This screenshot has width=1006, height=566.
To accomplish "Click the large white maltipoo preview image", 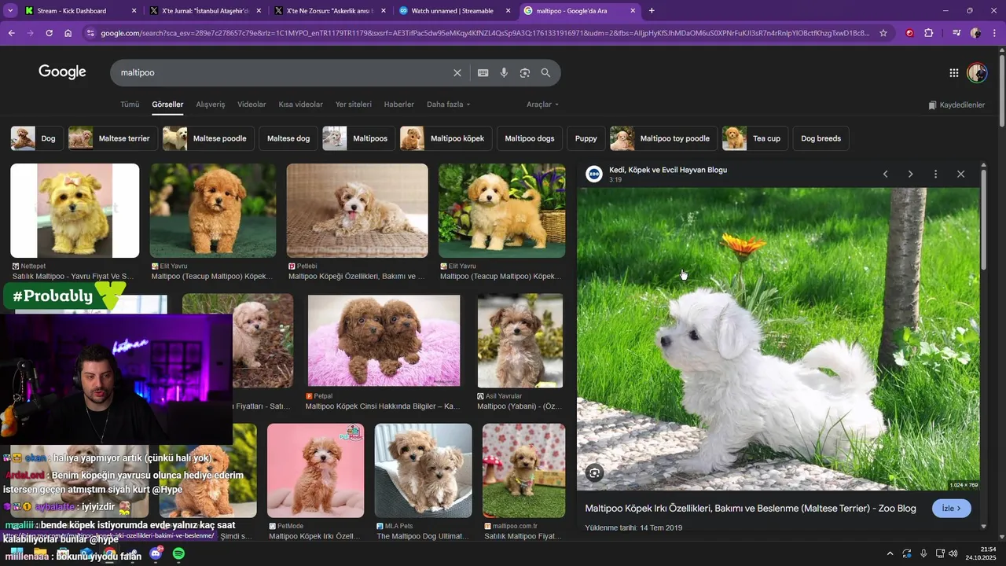I will (778, 339).
